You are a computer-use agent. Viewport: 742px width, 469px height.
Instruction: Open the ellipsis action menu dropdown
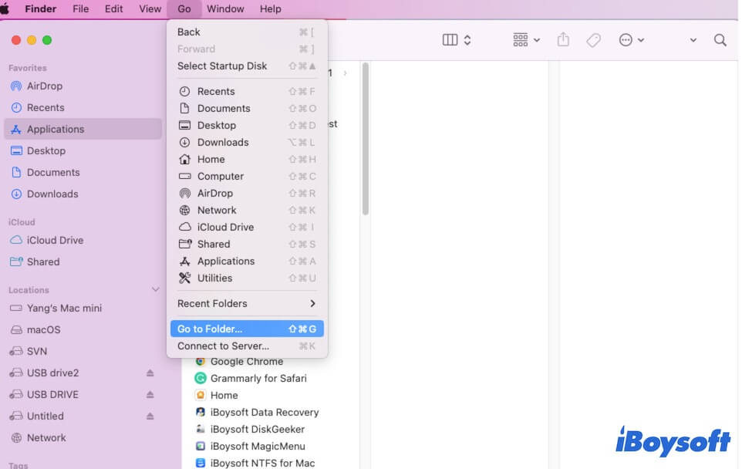coord(631,40)
